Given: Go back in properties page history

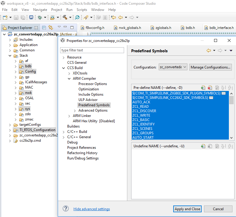Looking at the screenshot, I should [x=209, y=51].
